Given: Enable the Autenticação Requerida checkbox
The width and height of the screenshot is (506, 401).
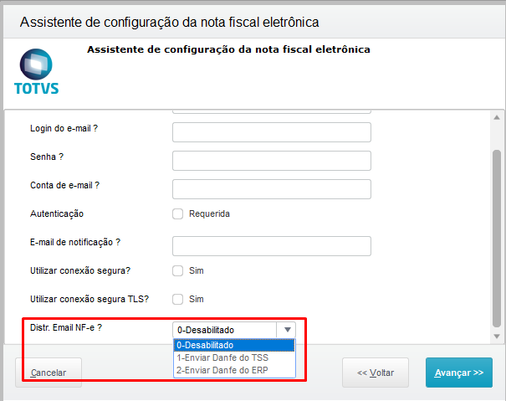Looking at the screenshot, I should point(177,213).
